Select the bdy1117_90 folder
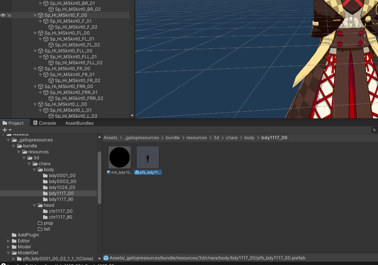Screen dimensions: 378x265 (x=58, y=199)
